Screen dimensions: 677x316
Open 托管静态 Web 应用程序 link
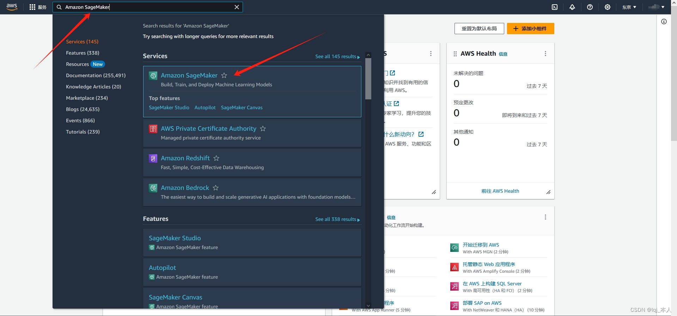click(489, 264)
